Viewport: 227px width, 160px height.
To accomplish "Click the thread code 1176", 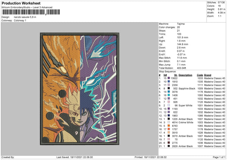I will [200, 92].
